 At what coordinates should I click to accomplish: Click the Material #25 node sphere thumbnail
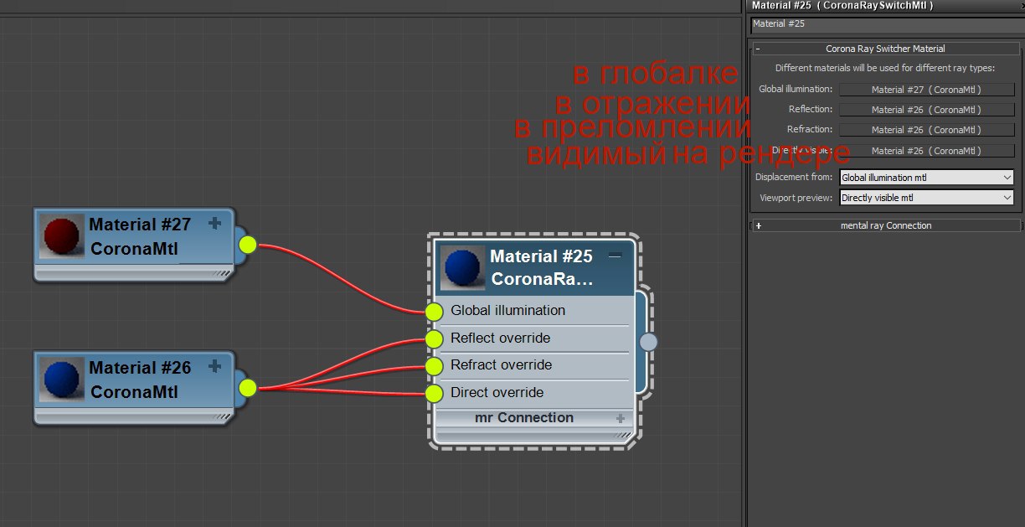click(x=463, y=268)
